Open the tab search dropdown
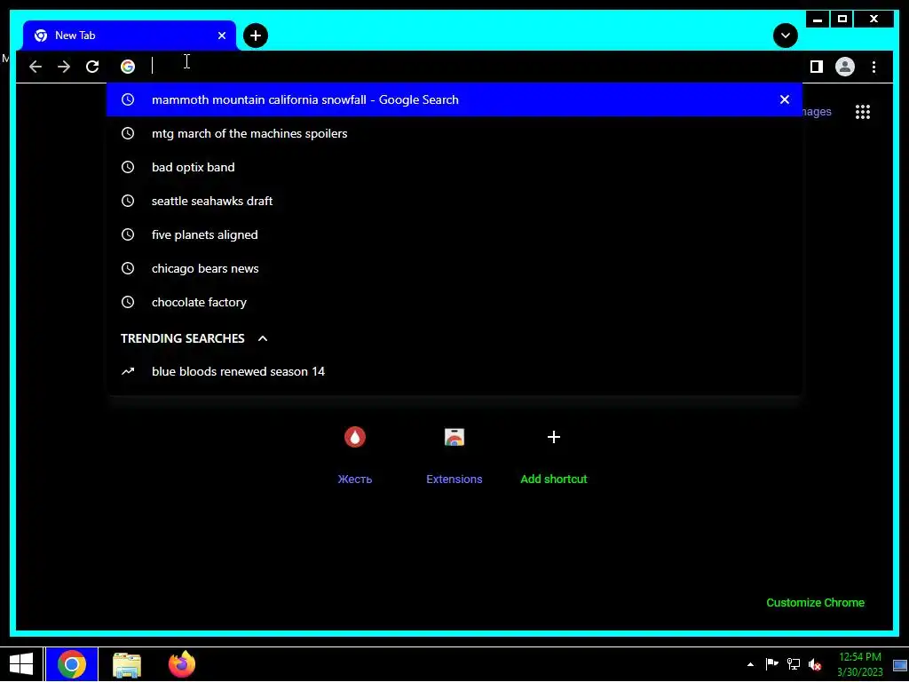 [x=786, y=36]
